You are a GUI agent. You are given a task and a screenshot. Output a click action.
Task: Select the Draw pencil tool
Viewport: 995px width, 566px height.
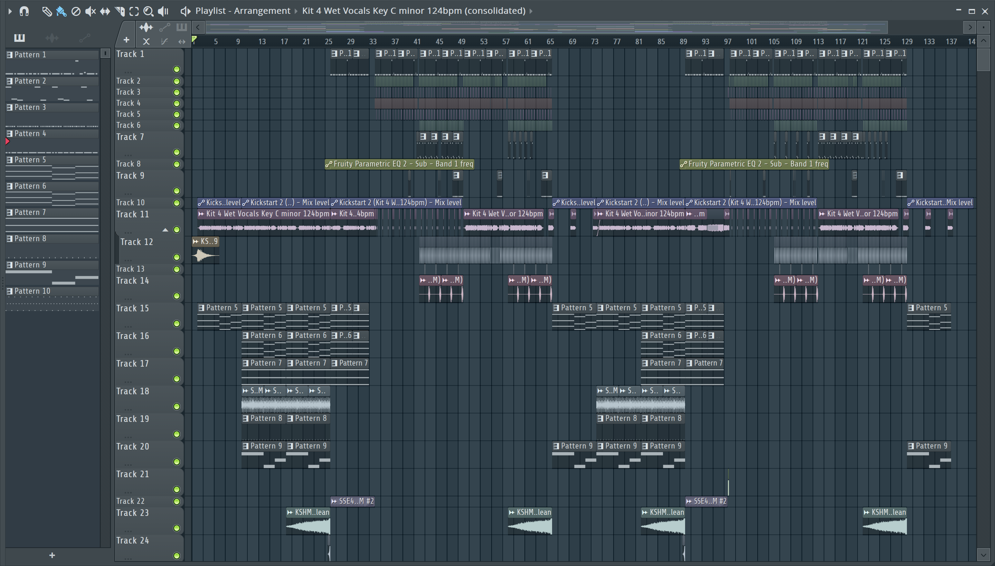coord(47,11)
